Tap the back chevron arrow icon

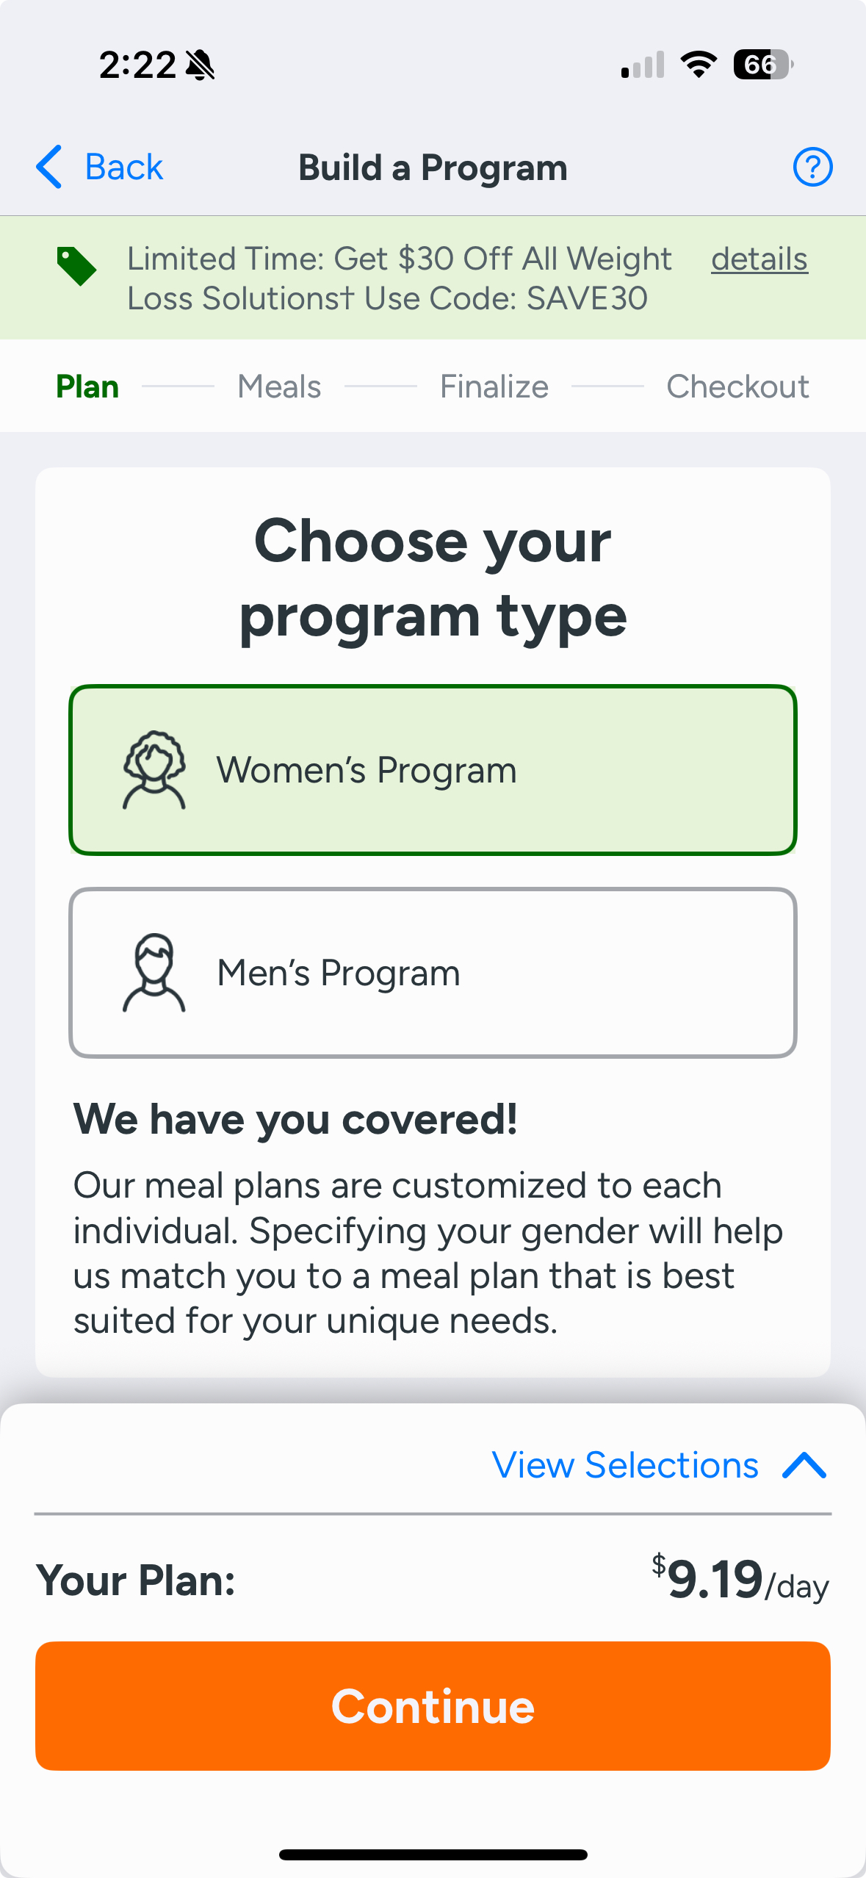(x=50, y=167)
